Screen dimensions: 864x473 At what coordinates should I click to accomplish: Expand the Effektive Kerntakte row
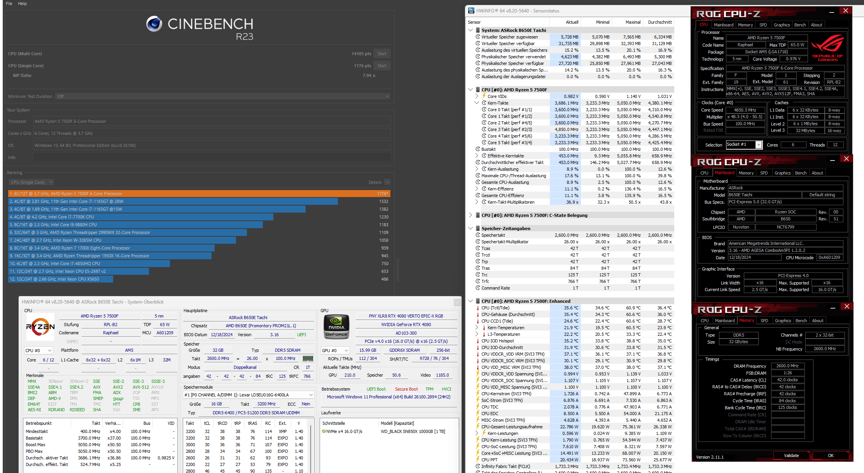(x=477, y=155)
